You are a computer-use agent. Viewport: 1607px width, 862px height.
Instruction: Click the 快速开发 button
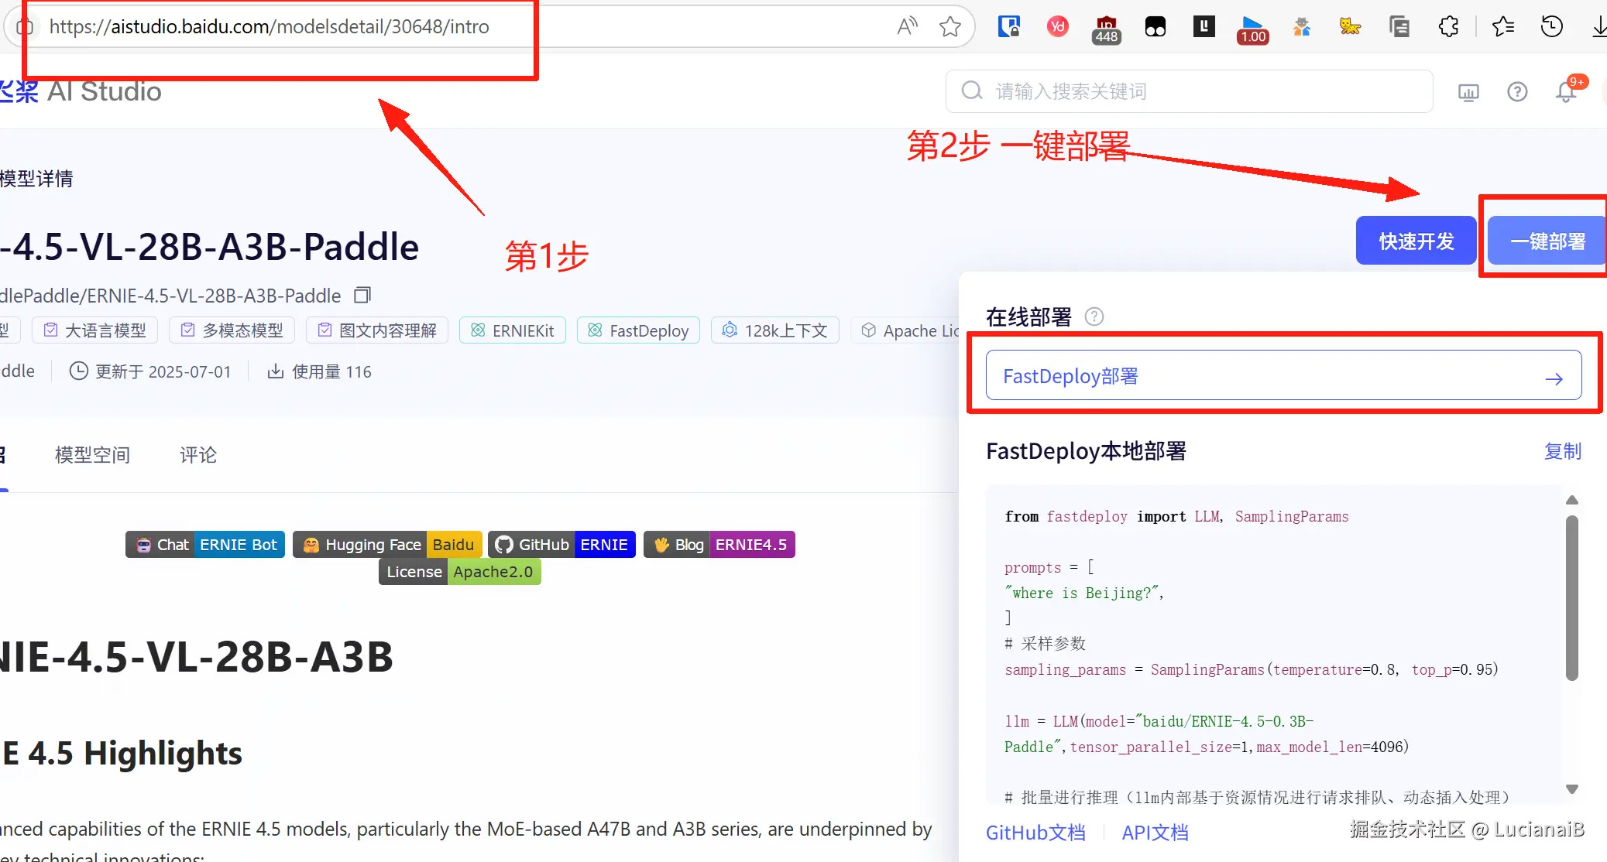point(1416,241)
